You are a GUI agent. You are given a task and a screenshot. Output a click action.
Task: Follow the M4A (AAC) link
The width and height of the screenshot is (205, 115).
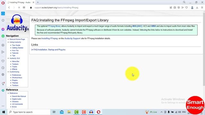(x=137, y=26)
